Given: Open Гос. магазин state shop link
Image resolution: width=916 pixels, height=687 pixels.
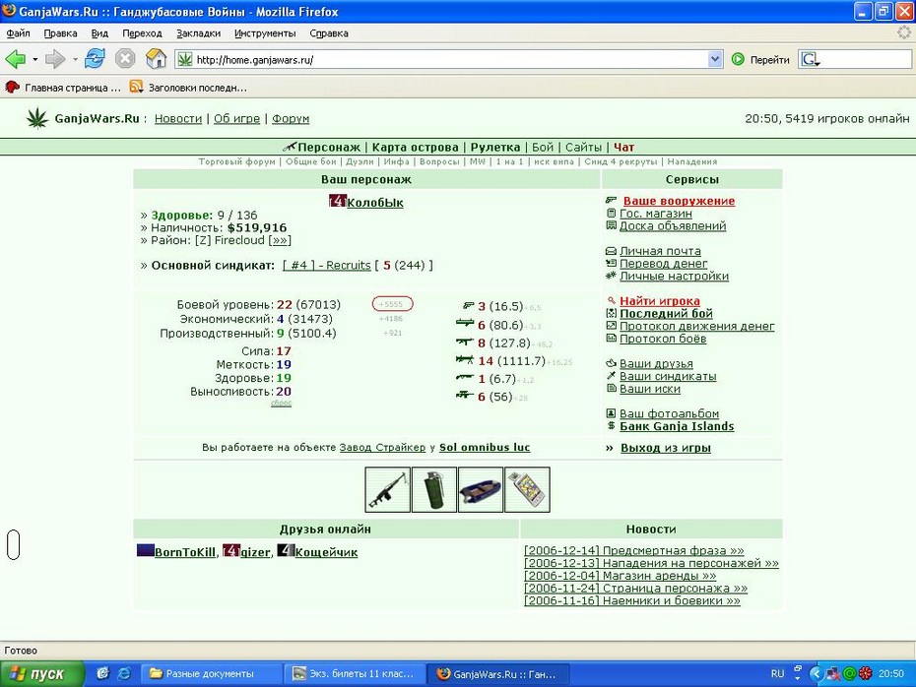Looking at the screenshot, I should pyautogui.click(x=655, y=214).
